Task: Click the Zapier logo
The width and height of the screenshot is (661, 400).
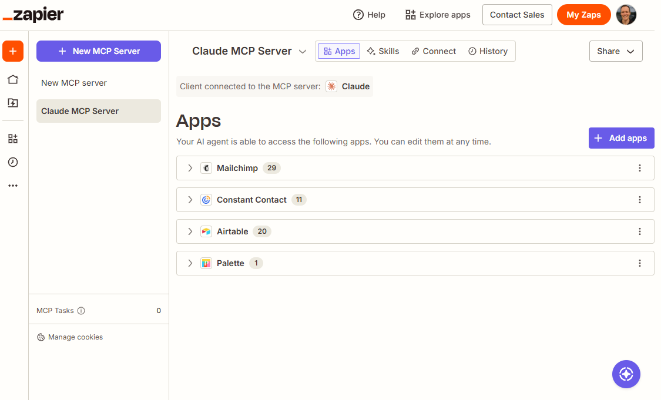Action: (x=33, y=15)
